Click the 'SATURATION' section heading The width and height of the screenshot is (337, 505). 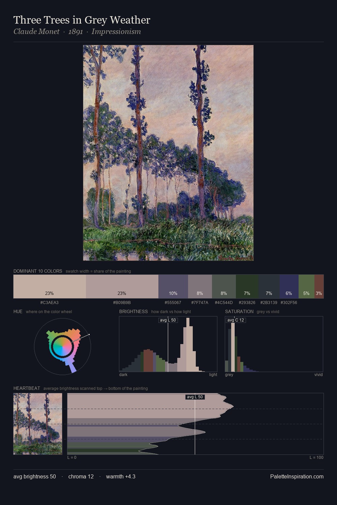[x=239, y=311]
